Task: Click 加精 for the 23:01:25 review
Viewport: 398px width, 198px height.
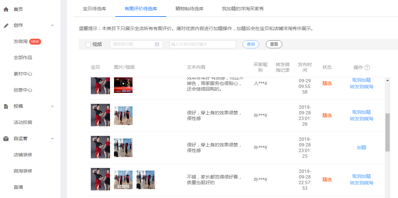Action: point(362,148)
